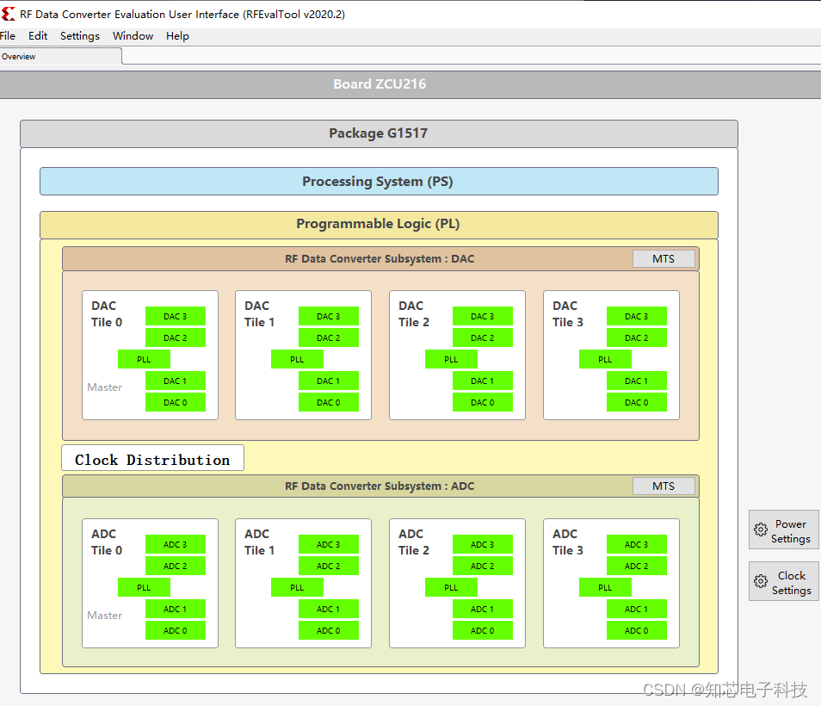
Task: Select DAC 1 in DAC Tile 1
Action: coord(328,381)
